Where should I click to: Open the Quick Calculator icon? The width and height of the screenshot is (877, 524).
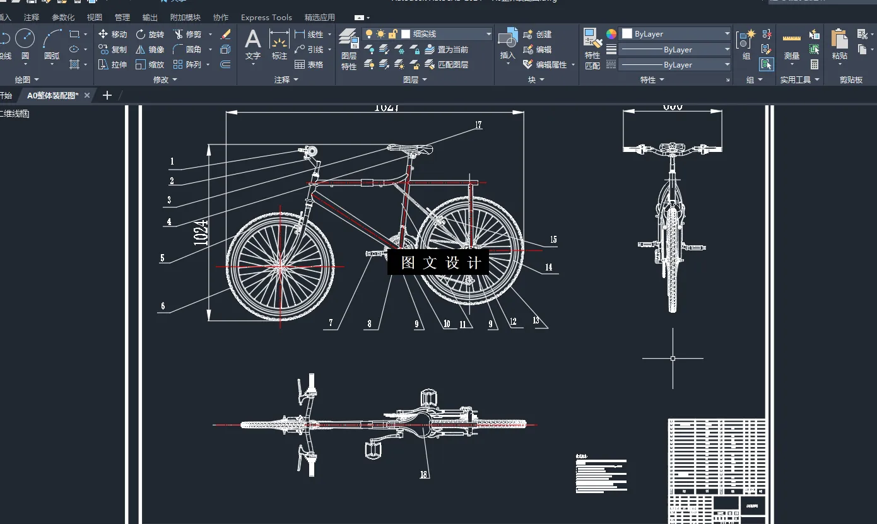(815, 64)
